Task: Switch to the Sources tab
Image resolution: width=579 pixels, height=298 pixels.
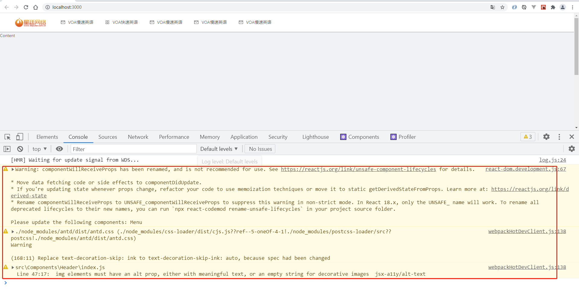Action: pyautogui.click(x=108, y=137)
